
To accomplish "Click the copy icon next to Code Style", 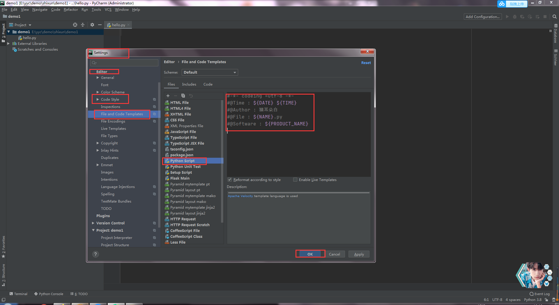I will pos(154,100).
